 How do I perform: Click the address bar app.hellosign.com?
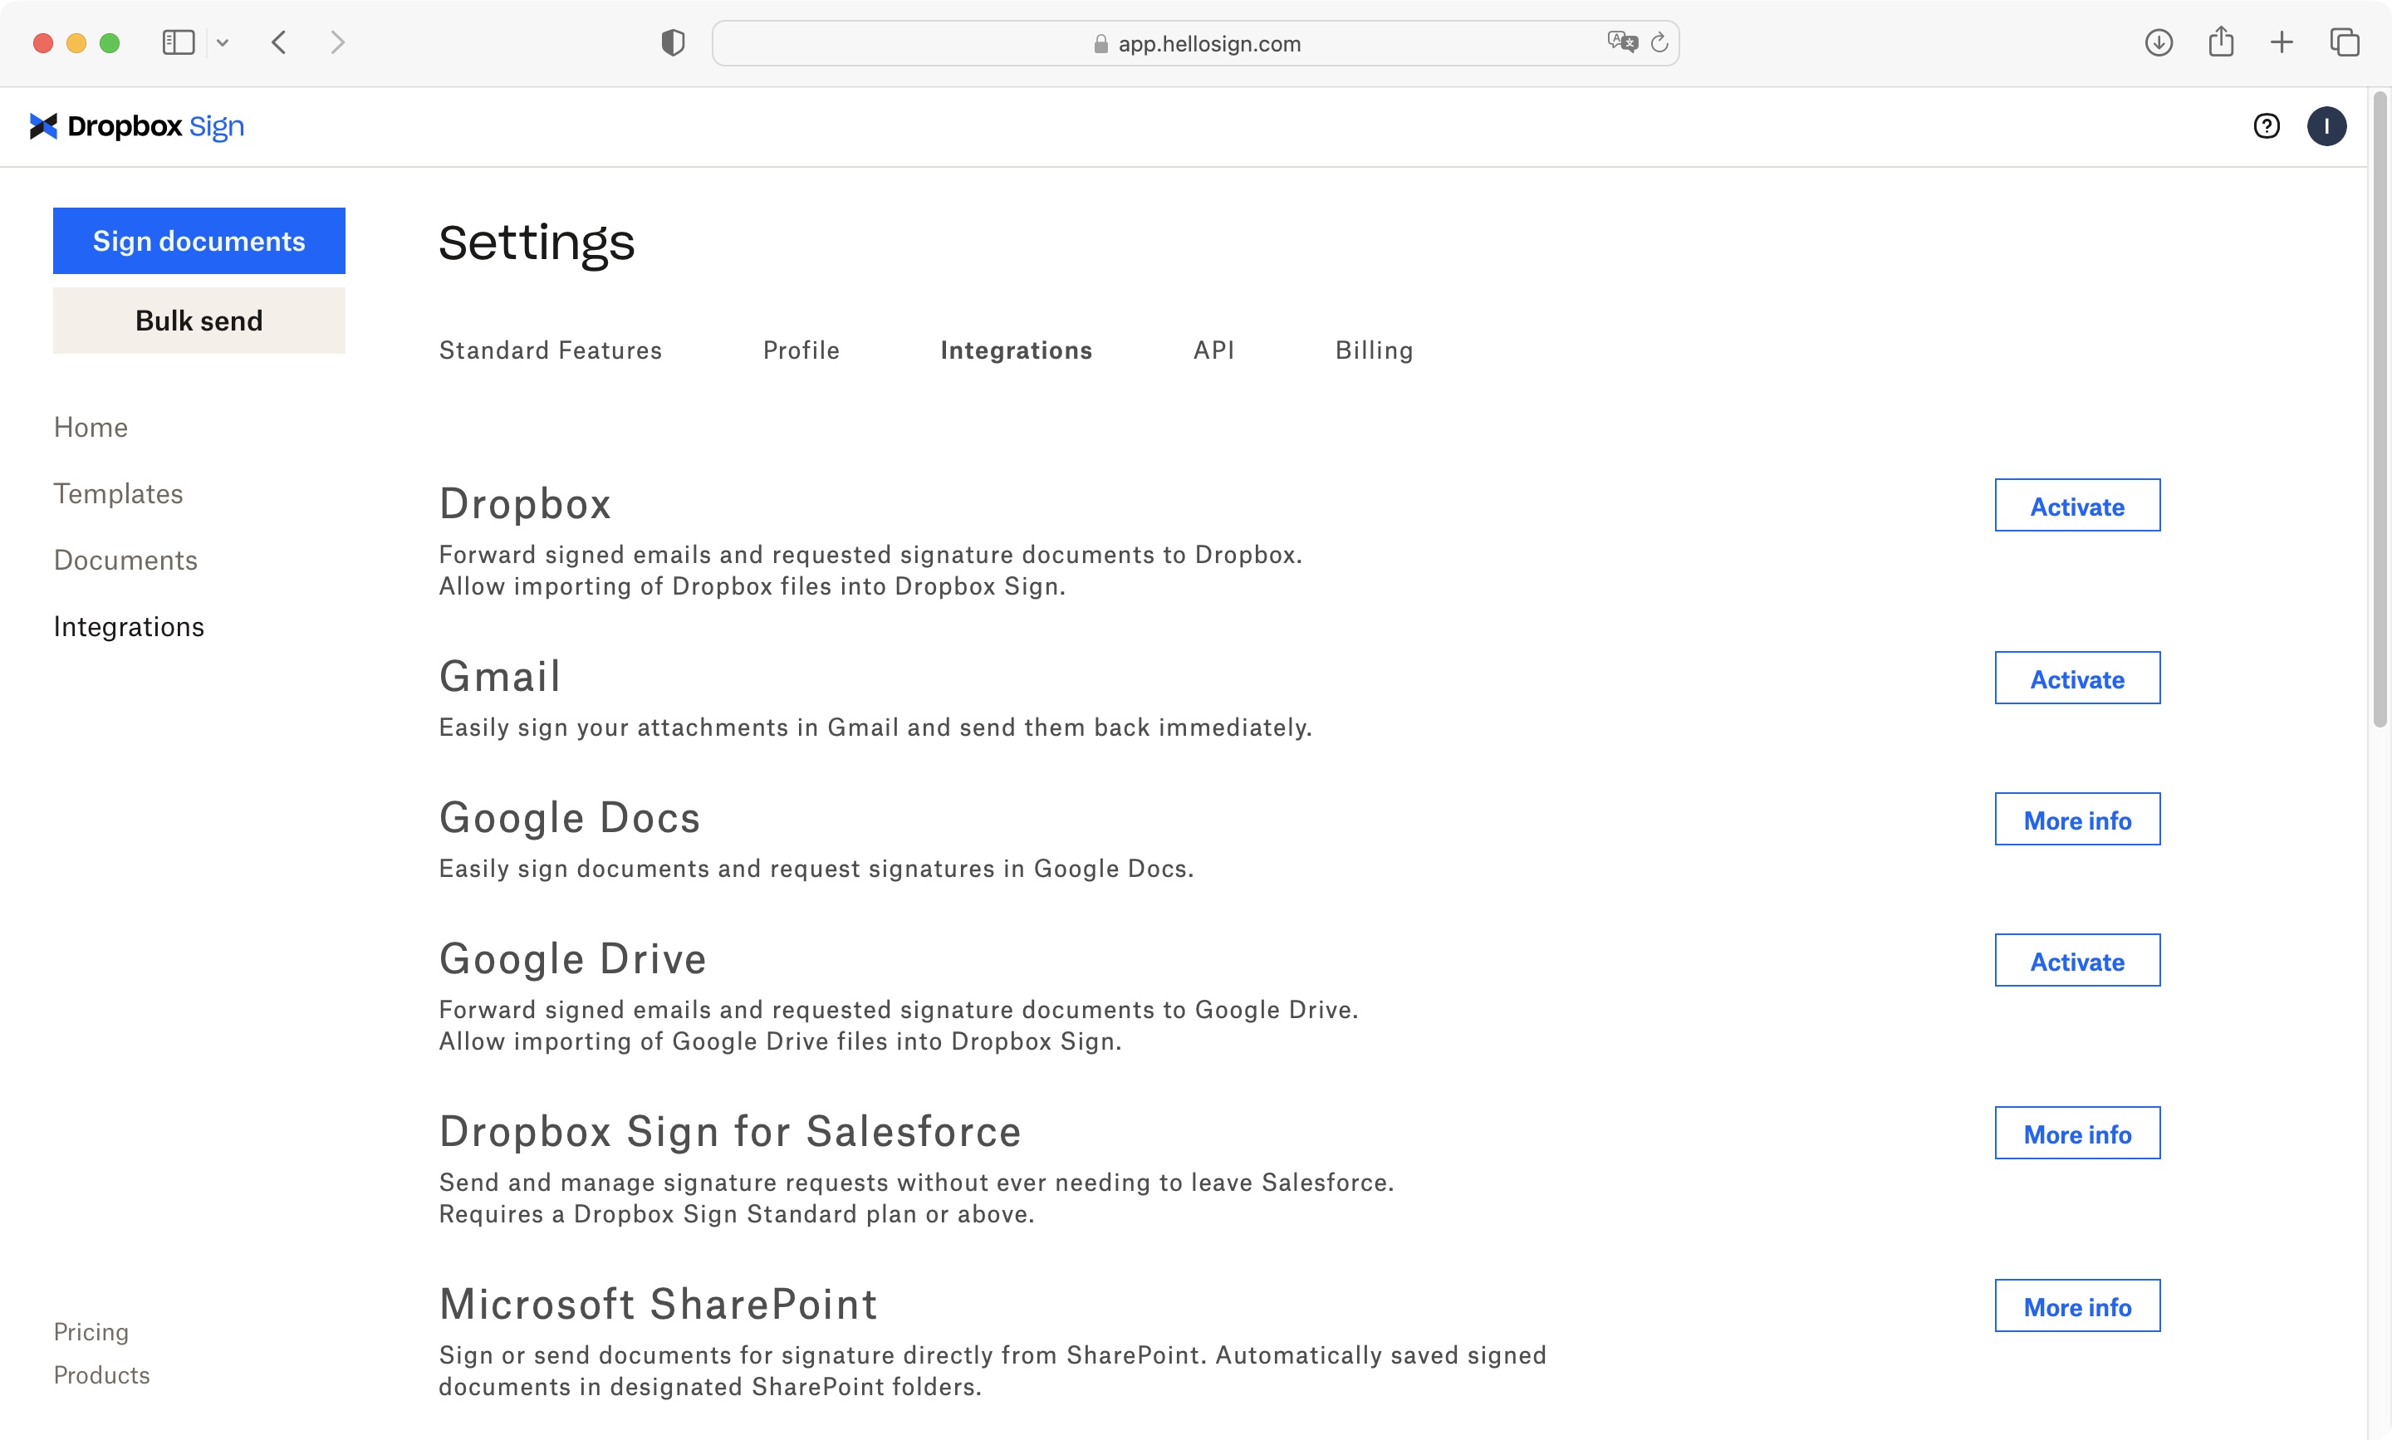(x=1195, y=44)
